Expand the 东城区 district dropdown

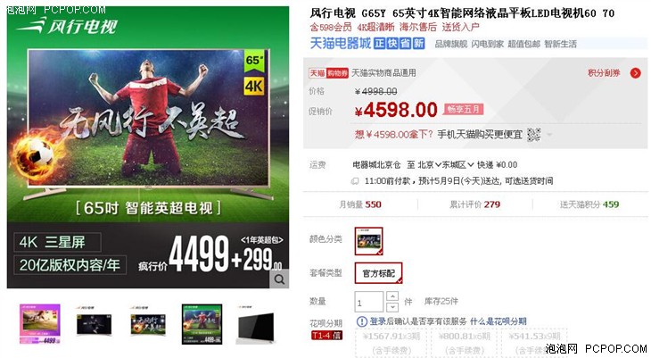pos(457,164)
